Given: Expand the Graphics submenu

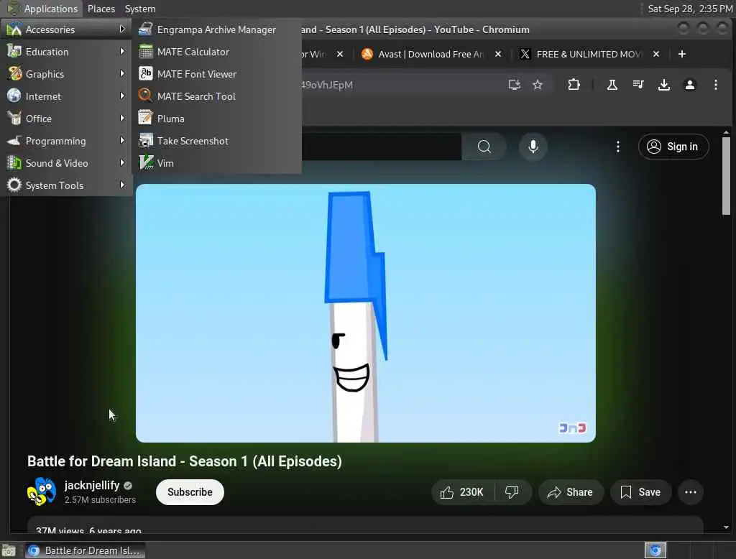Looking at the screenshot, I should click(x=66, y=74).
